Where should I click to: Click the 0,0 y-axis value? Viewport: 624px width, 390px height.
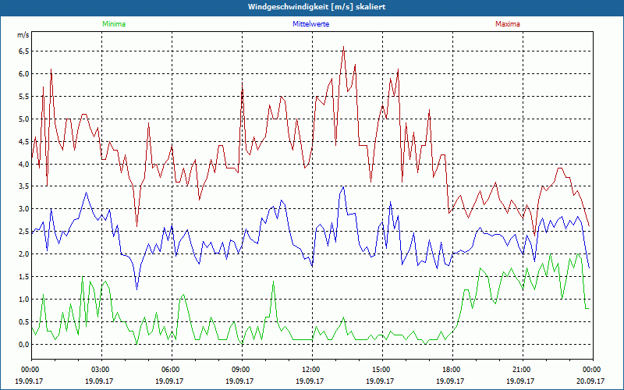(23, 344)
